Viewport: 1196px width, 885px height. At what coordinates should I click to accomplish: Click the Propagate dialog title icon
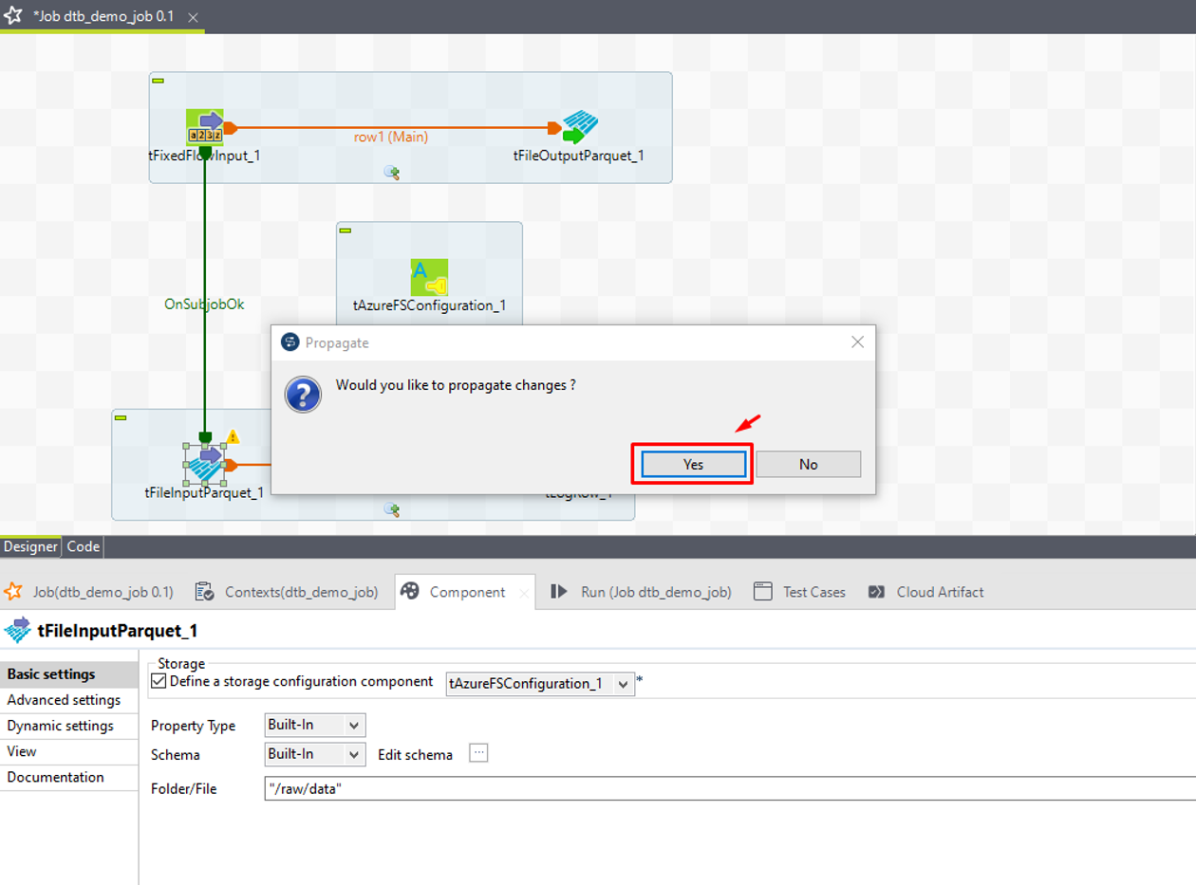(x=290, y=342)
